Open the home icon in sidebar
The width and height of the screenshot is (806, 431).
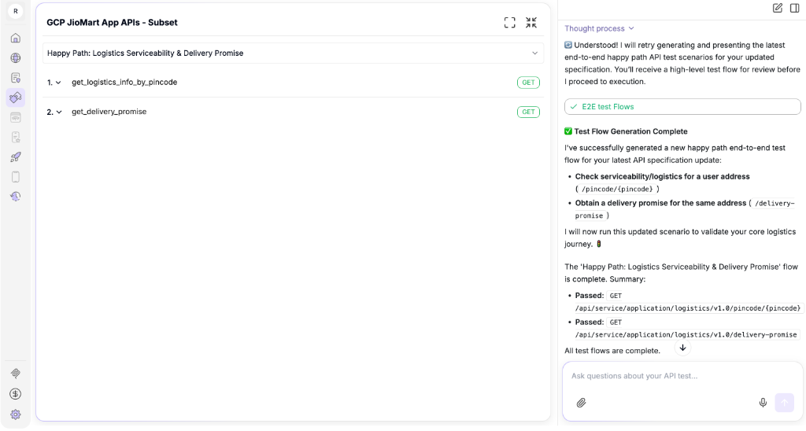coord(15,38)
